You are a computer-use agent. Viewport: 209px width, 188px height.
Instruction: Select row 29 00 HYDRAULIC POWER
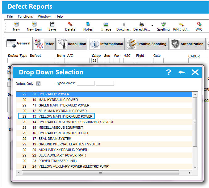(104, 94)
